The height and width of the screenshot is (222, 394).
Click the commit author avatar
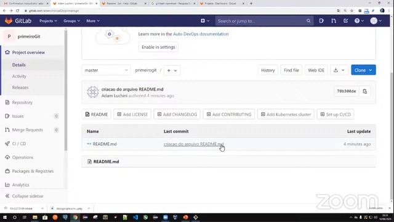tap(93, 92)
